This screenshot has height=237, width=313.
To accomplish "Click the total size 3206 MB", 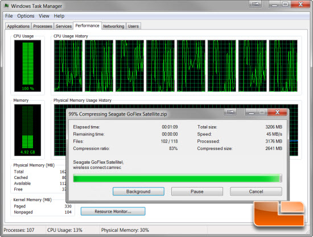I will point(274,127).
